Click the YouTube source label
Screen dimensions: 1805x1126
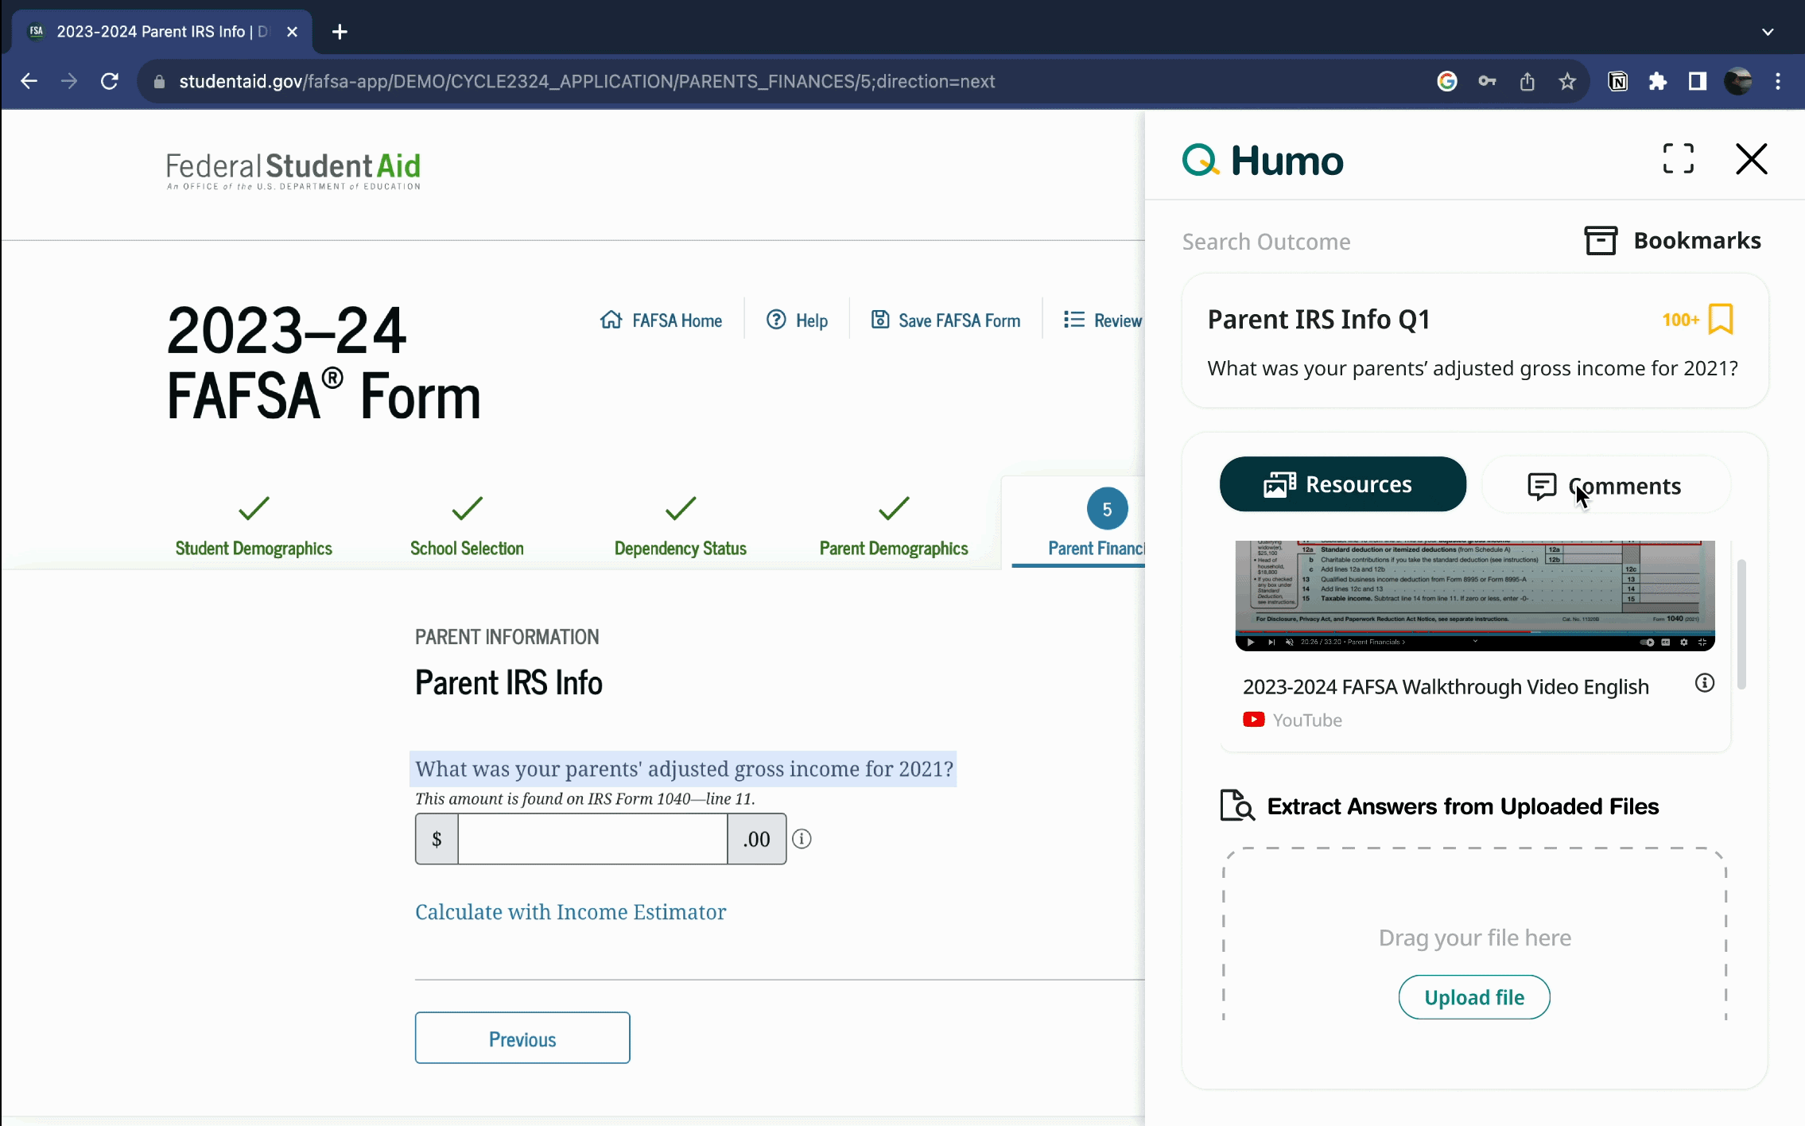coord(1293,720)
